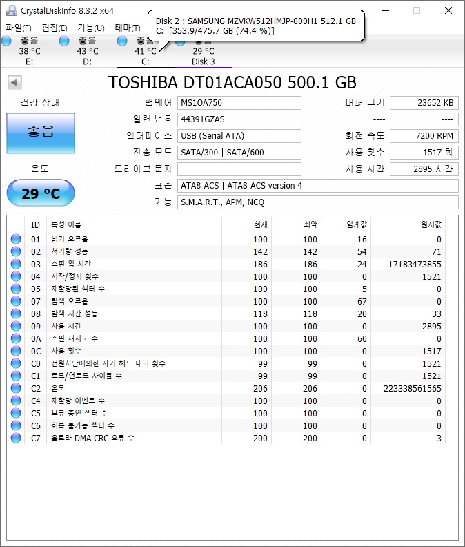The width and height of the screenshot is (465, 547).
Task: Click status circle for attribute C0 row
Action: (16, 363)
